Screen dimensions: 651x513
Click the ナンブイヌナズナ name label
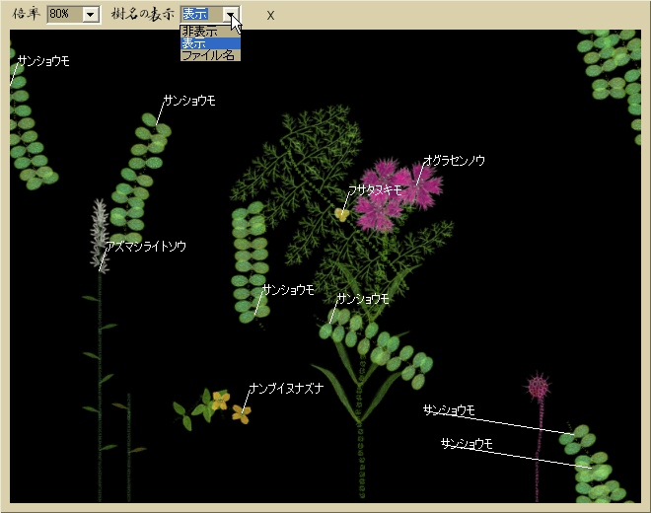coord(286,388)
